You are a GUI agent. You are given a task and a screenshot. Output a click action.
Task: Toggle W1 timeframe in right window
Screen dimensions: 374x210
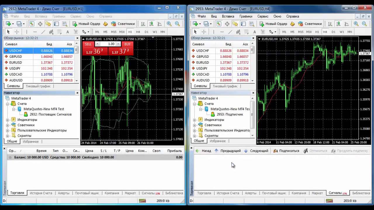tap(342, 32)
